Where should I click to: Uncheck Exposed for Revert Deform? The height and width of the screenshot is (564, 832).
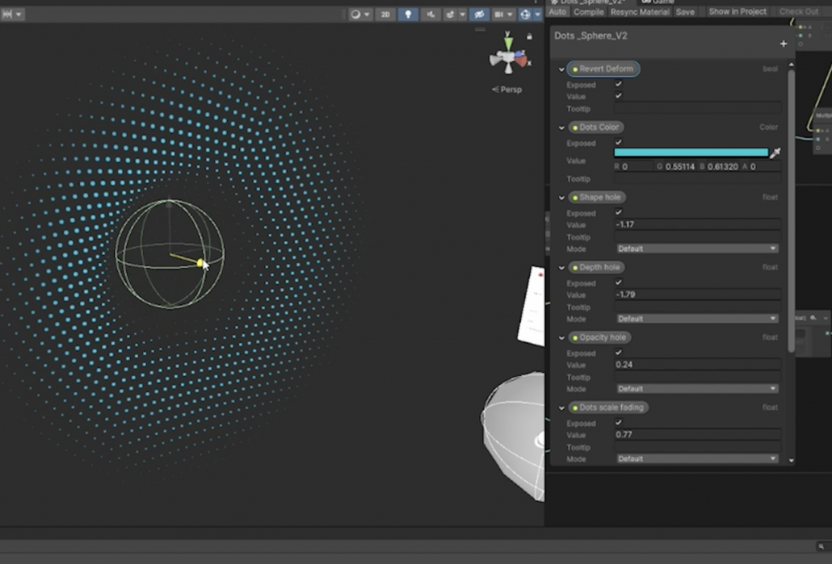coord(619,85)
